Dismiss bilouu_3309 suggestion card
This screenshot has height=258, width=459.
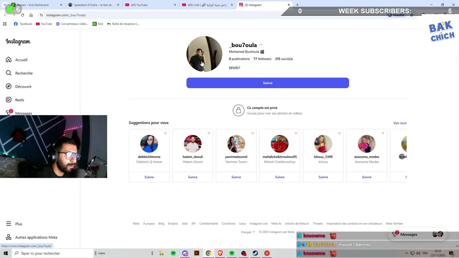[339, 133]
